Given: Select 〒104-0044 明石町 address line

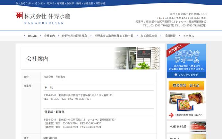Looking at the screenshot, I should click(x=79, y=120).
